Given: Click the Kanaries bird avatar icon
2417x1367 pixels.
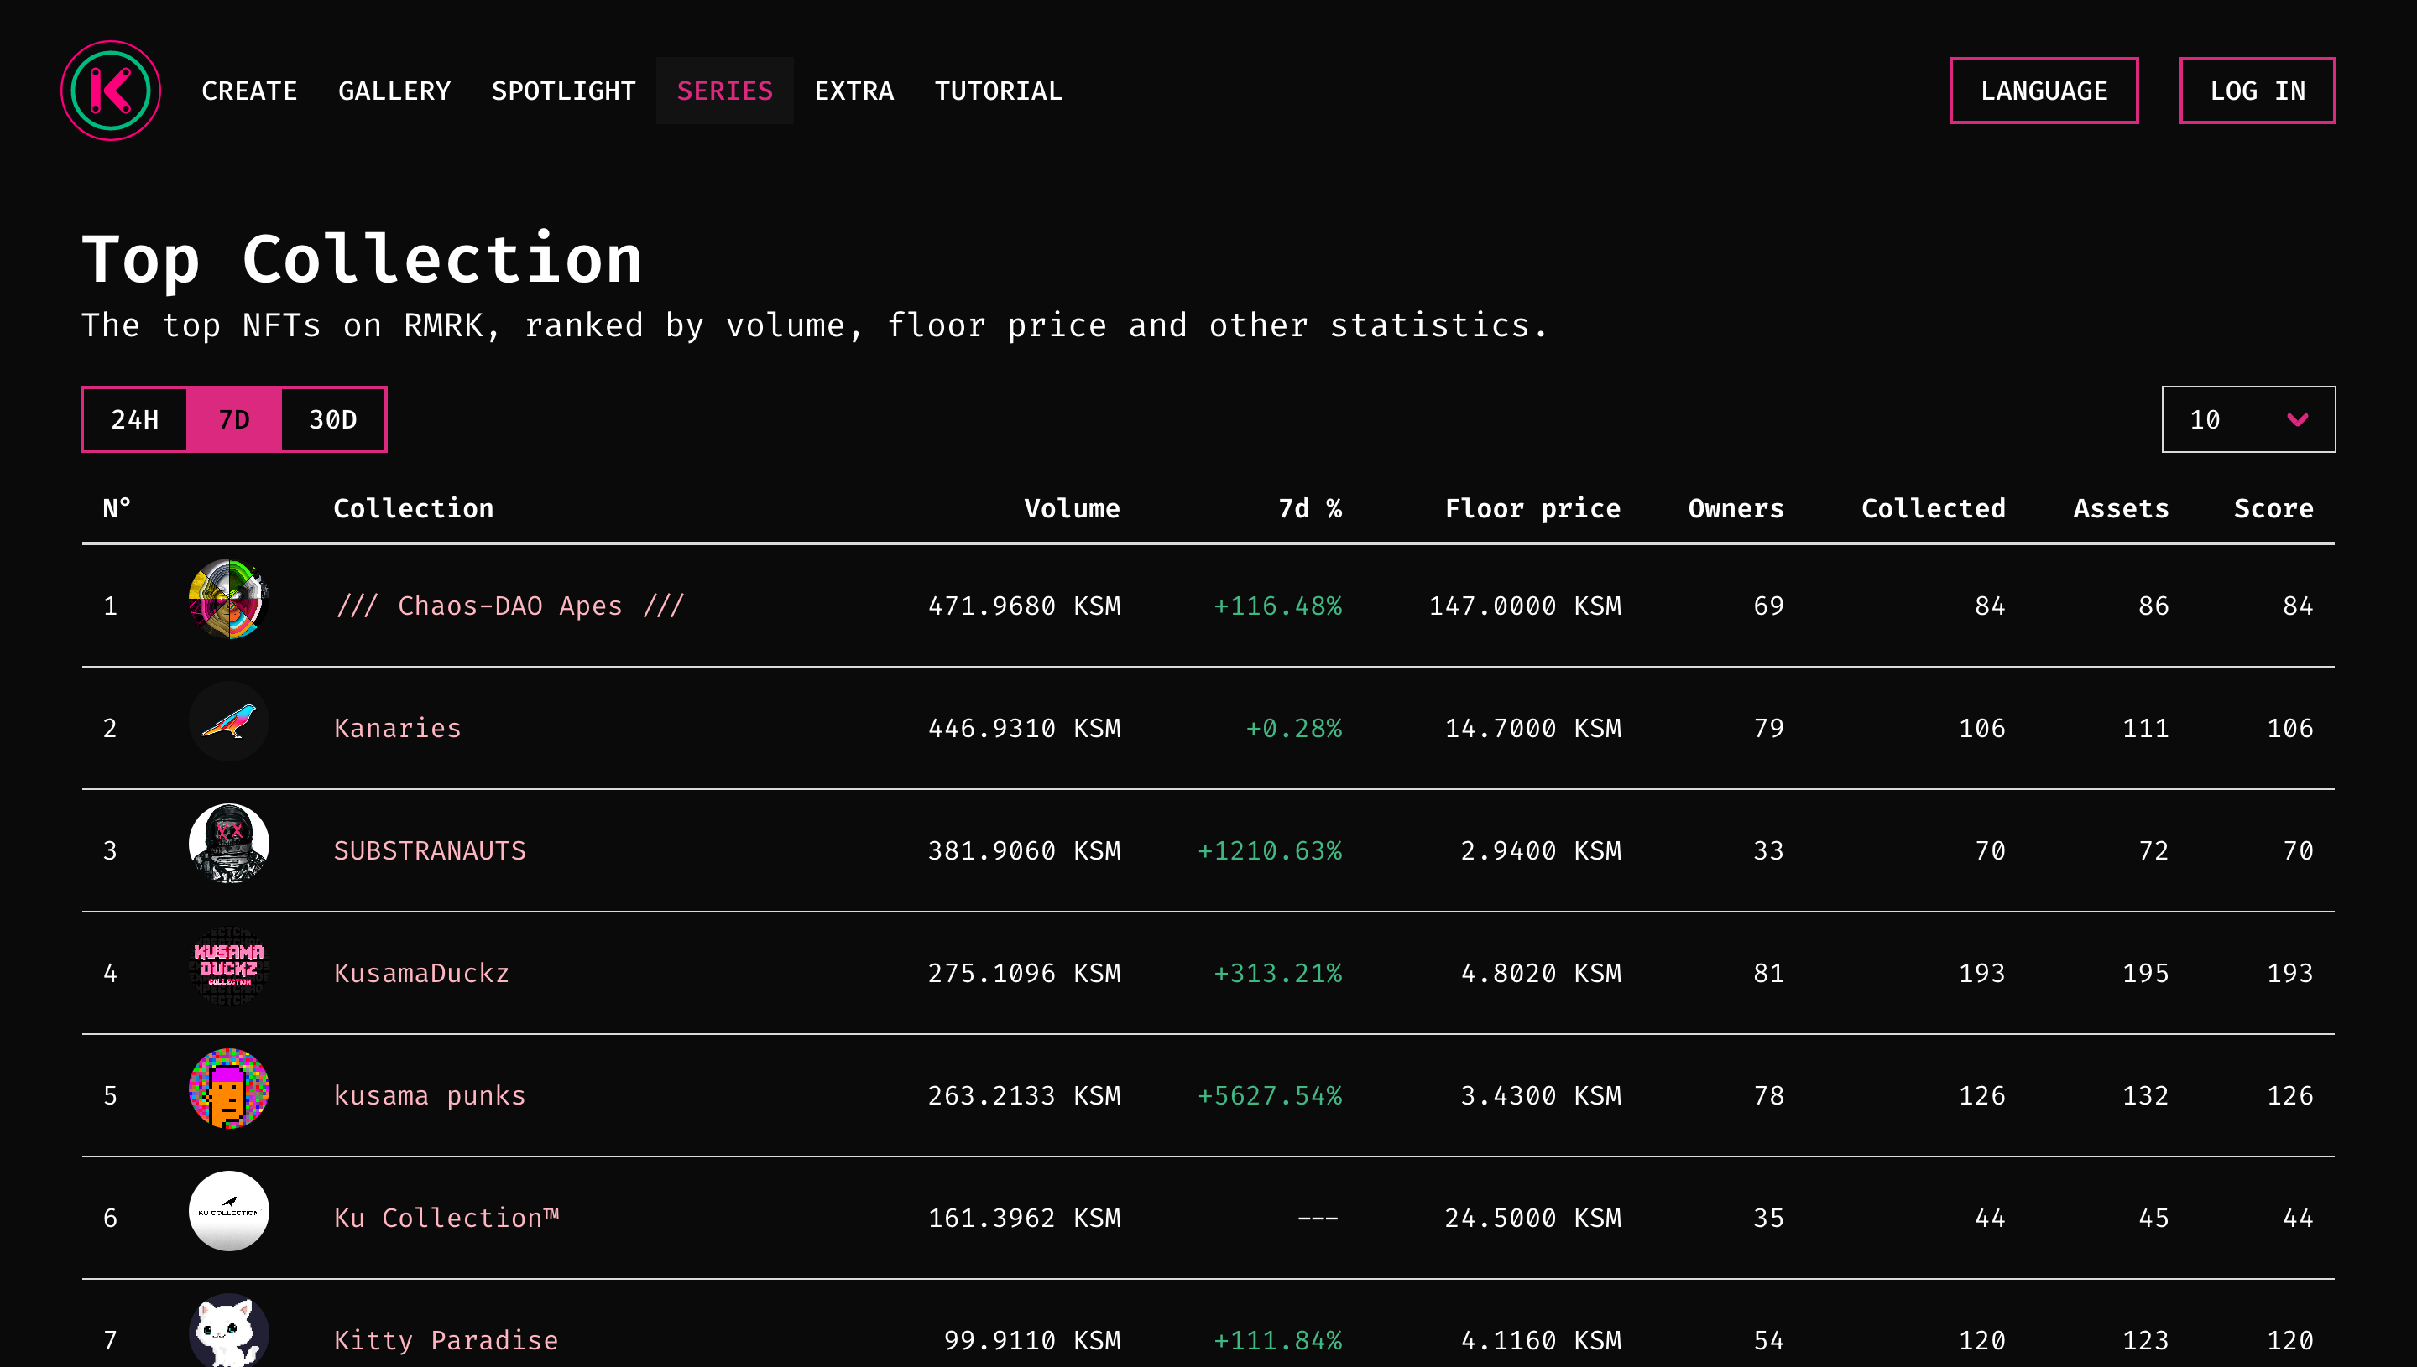Looking at the screenshot, I should (228, 722).
